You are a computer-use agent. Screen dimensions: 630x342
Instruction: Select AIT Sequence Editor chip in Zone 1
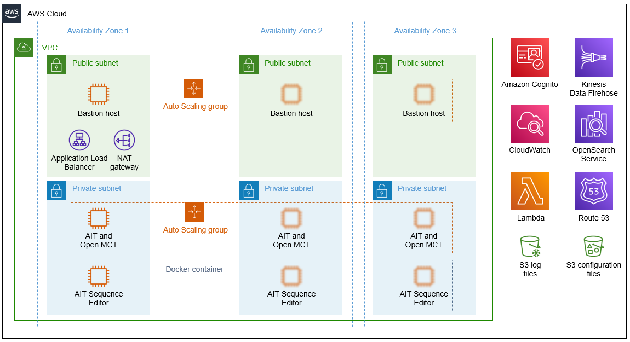[99, 276]
